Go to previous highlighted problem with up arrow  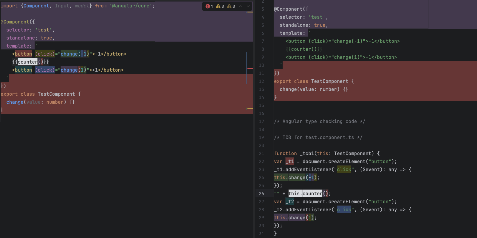[240, 6]
